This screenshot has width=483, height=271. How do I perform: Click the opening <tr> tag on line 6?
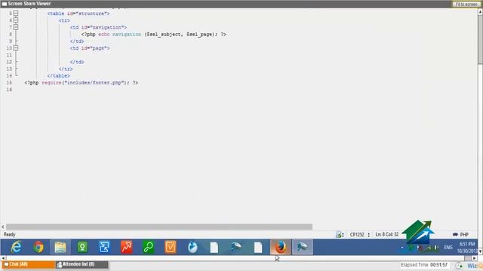[64, 20]
